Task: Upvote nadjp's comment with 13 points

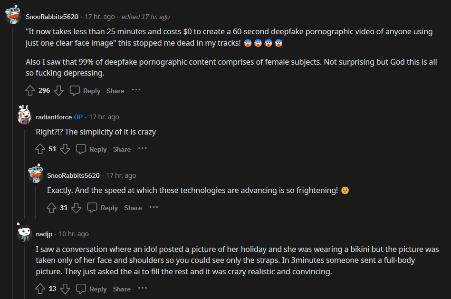Action: [x=40, y=289]
